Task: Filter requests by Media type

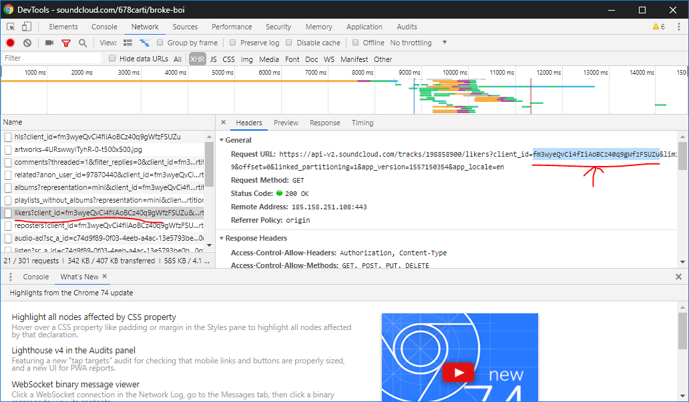Action: (269, 59)
